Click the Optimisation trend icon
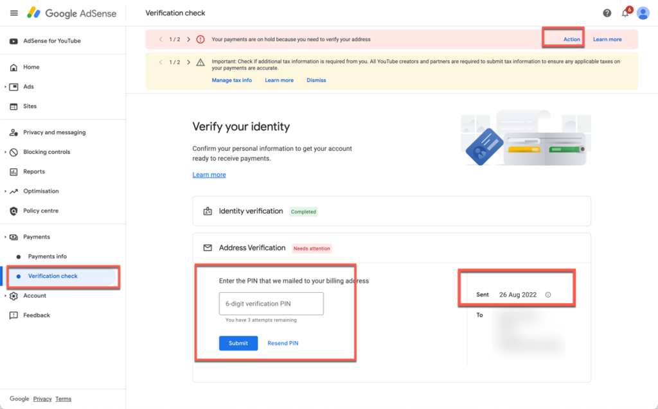 pos(14,191)
